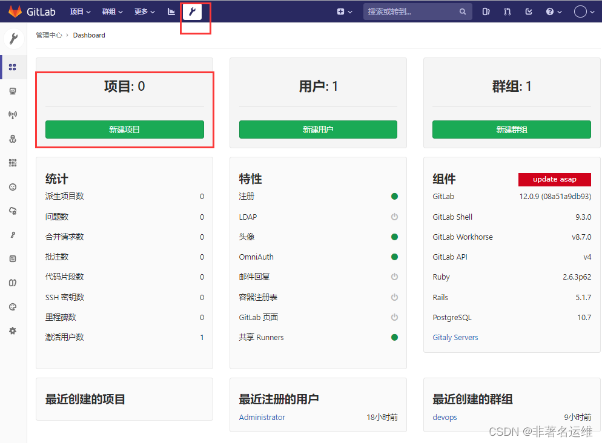The width and height of the screenshot is (602, 443).
Task: Open the settings gear icon in sidebar
Action: point(13,330)
